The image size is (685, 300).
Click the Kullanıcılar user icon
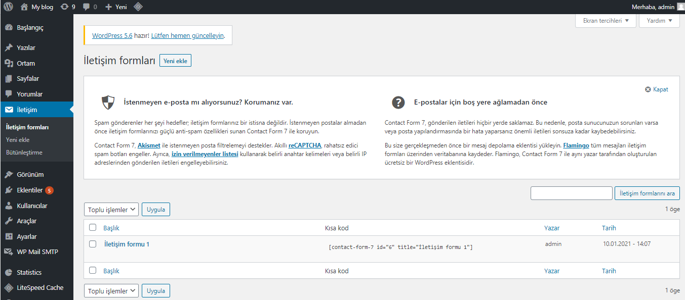(9, 206)
